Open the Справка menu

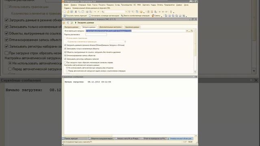point(67,8)
